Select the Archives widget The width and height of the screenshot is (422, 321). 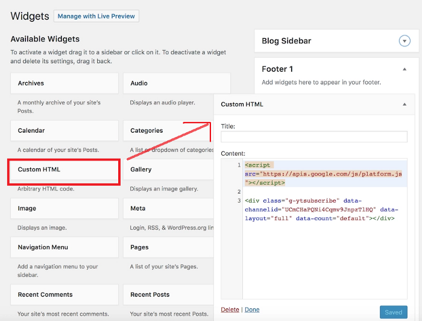pos(65,83)
